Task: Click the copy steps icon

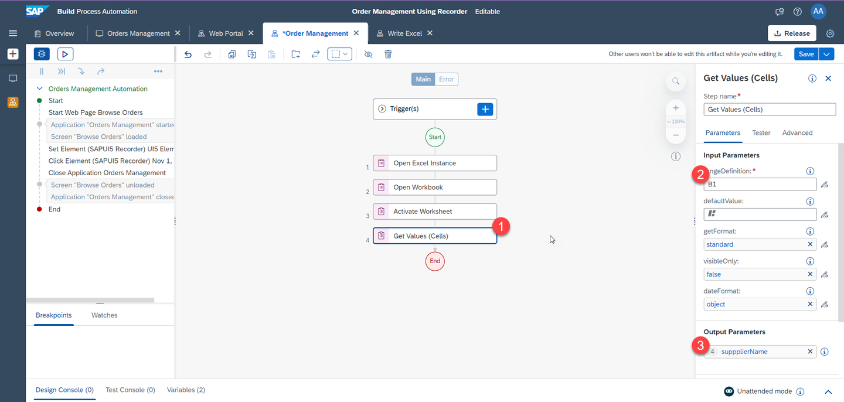Action: pos(232,54)
